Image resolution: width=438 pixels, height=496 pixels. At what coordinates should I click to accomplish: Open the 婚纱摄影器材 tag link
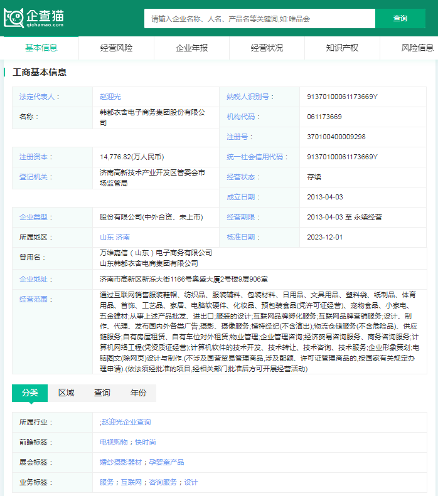120,462
